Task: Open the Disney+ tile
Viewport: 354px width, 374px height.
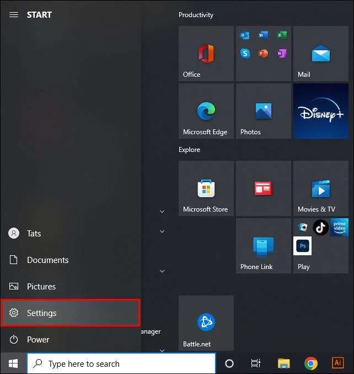Action: (x=321, y=111)
